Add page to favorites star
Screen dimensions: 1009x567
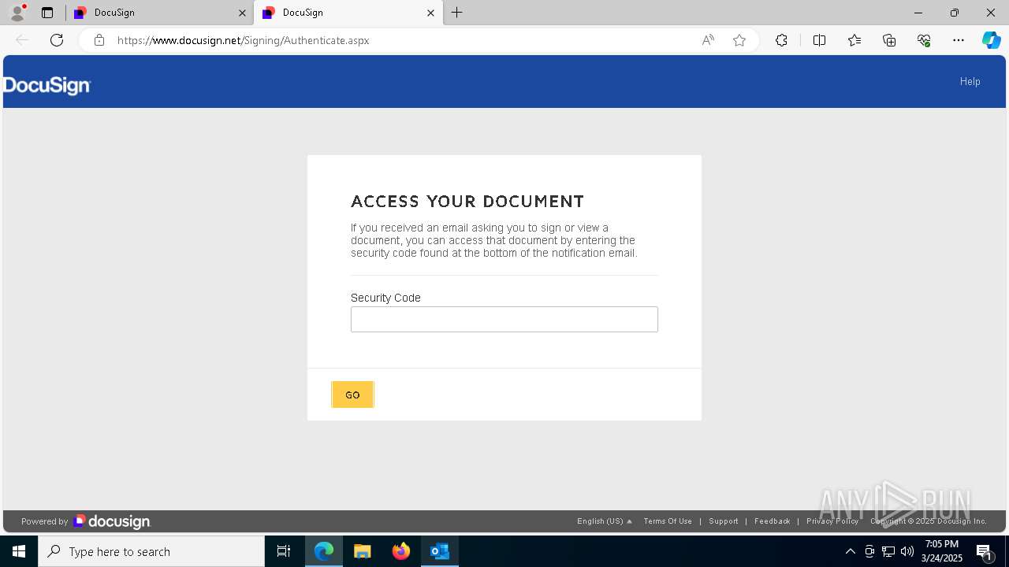tap(739, 40)
